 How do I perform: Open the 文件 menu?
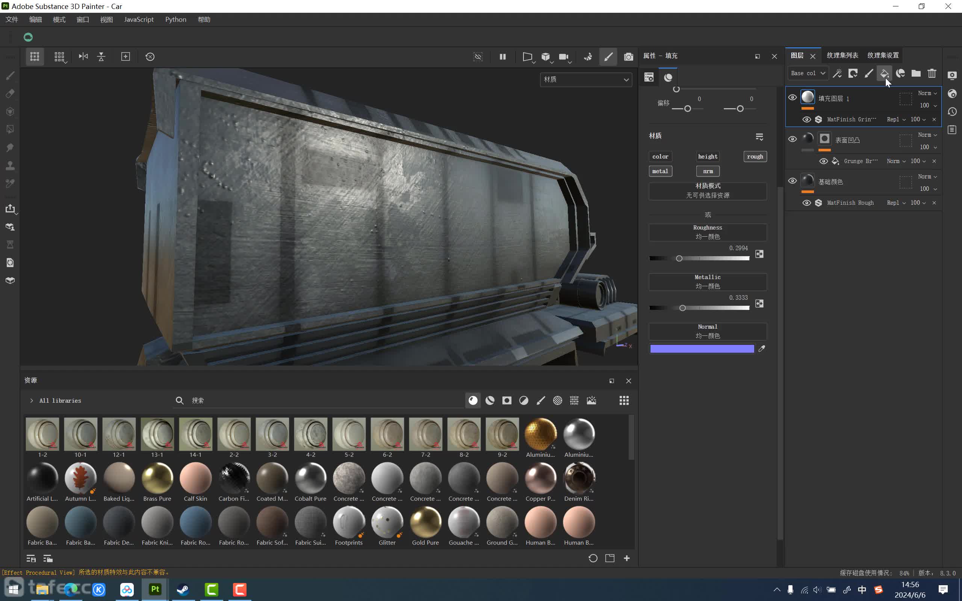point(12,20)
